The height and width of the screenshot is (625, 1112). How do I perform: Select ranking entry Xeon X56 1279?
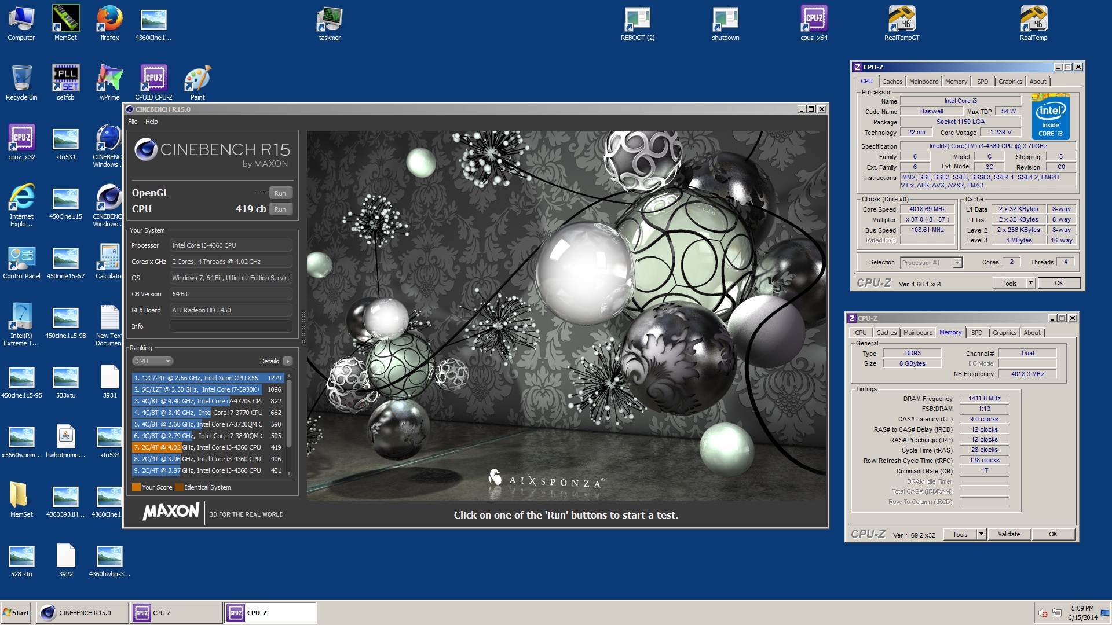point(208,378)
